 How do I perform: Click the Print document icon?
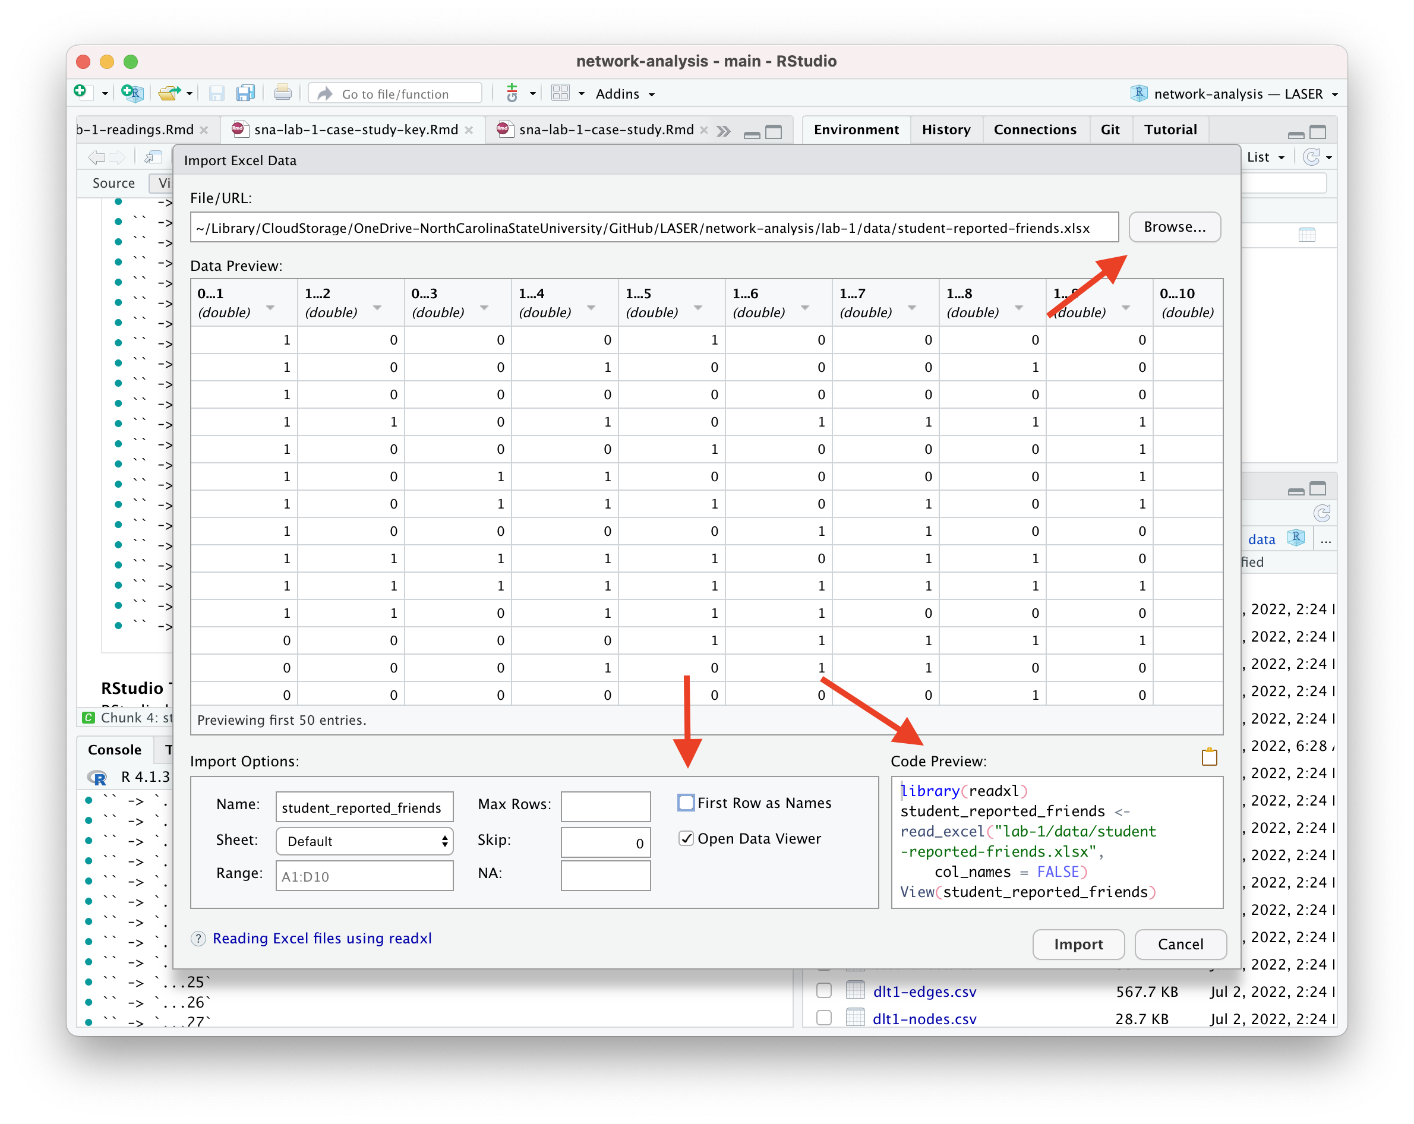pyautogui.click(x=283, y=93)
